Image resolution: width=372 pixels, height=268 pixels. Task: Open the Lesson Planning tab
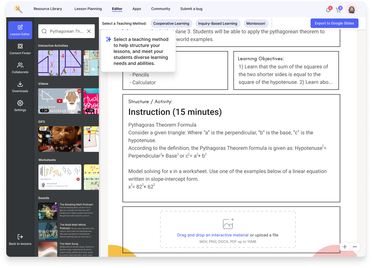click(x=88, y=9)
